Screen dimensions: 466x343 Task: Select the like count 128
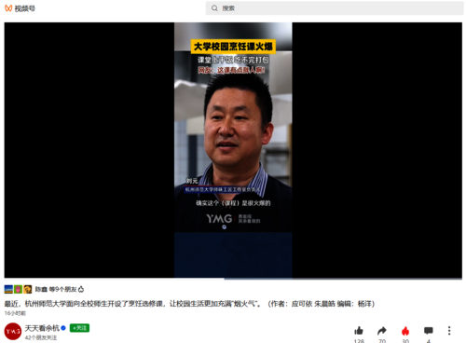359,341
